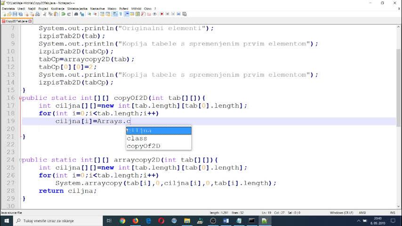
Task: Open the Uredi menu
Action: click(21, 9)
